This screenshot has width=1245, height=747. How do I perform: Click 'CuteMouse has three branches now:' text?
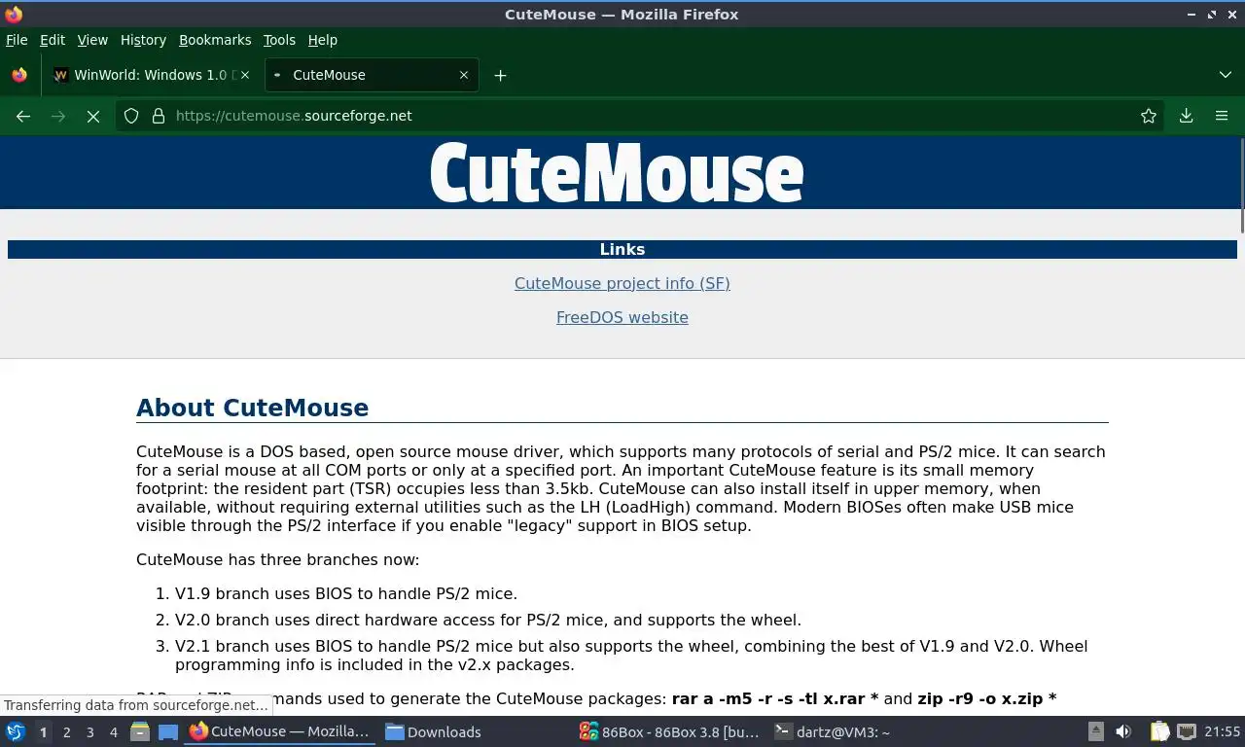pyautogui.click(x=278, y=559)
